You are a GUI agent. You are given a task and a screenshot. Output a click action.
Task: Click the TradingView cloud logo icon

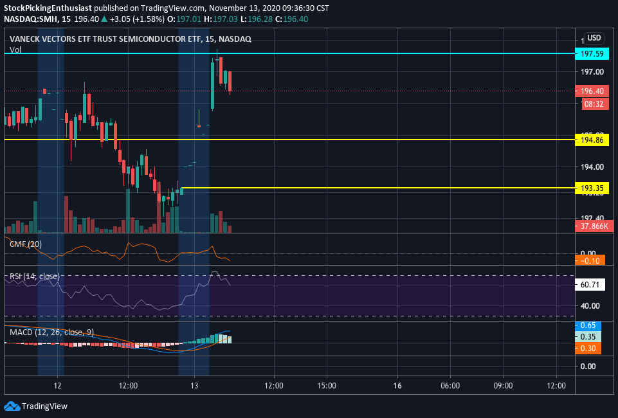12,406
